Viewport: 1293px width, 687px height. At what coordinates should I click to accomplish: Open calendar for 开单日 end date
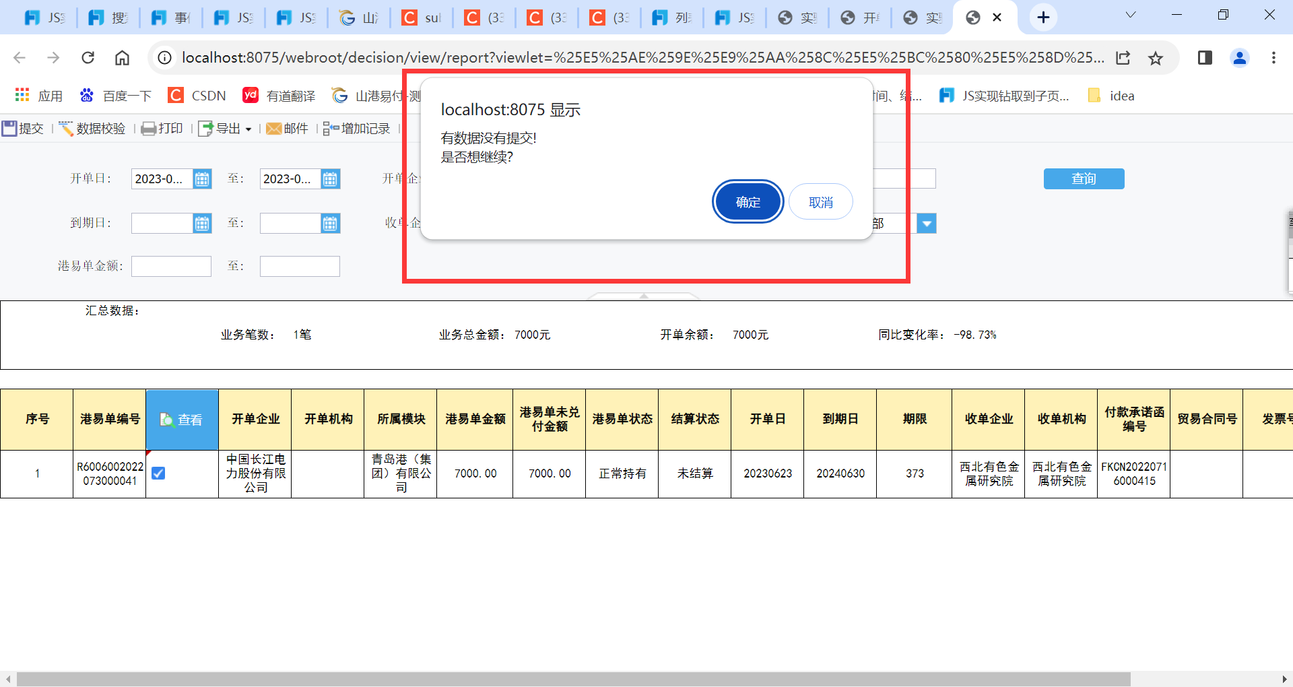330,178
